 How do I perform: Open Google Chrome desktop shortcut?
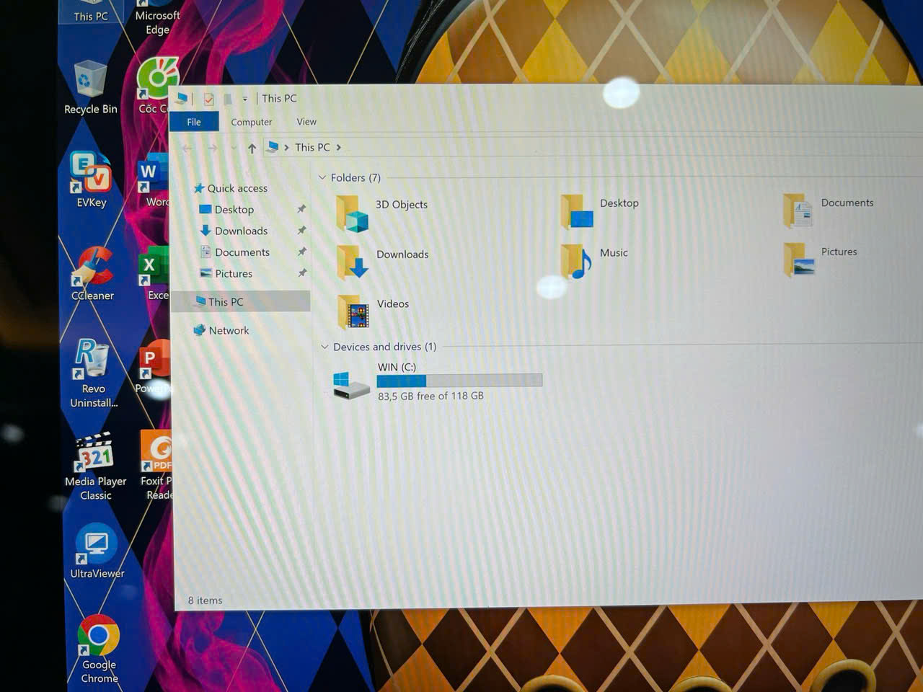click(99, 636)
